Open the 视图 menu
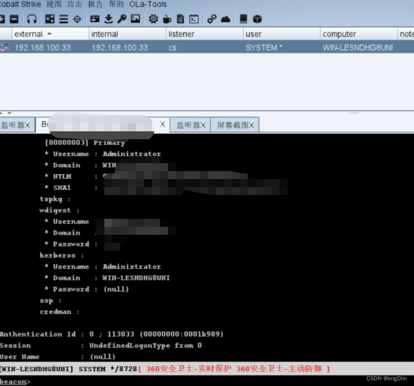Screen dimensions: 414x386 click(54, 4)
